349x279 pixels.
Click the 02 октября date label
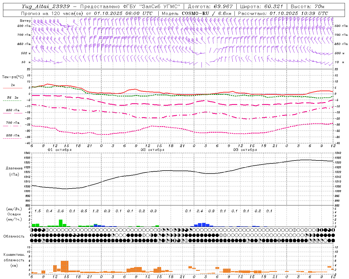[152, 150]
